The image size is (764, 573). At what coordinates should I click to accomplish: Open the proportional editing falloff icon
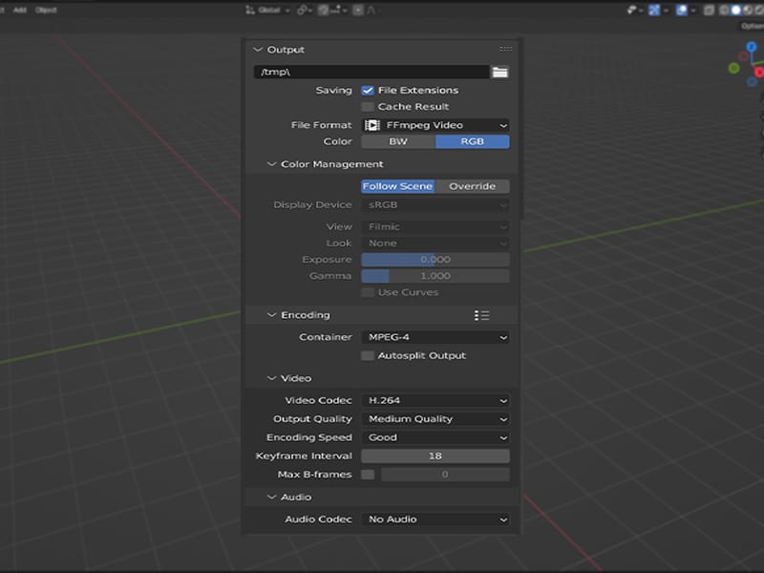(372, 11)
